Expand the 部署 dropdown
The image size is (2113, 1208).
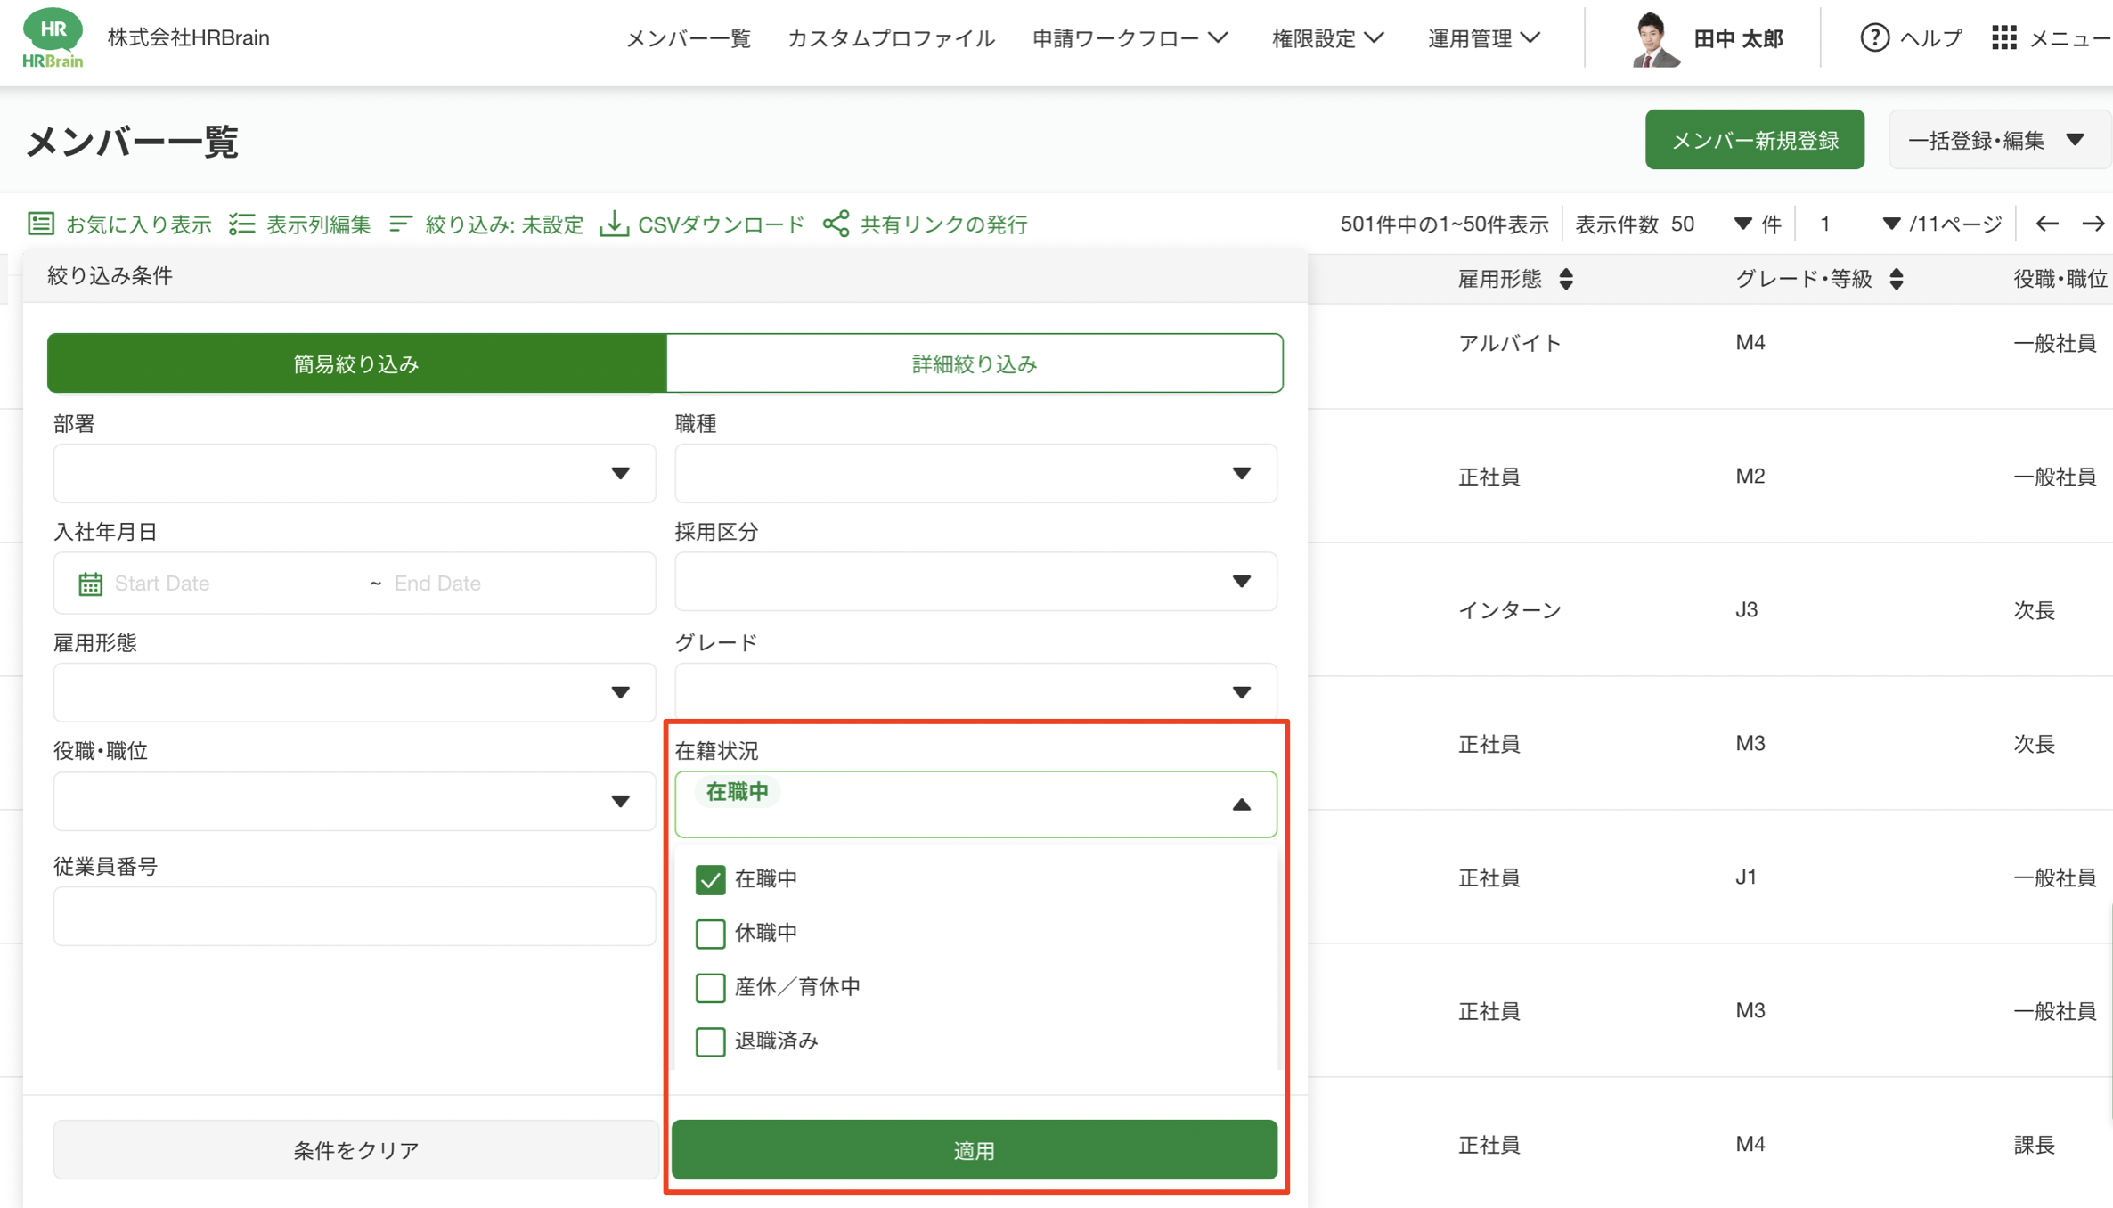[354, 473]
